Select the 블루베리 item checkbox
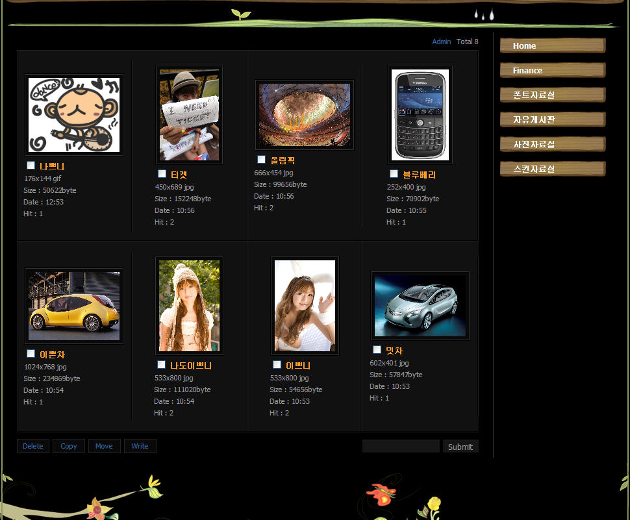 [x=394, y=174]
